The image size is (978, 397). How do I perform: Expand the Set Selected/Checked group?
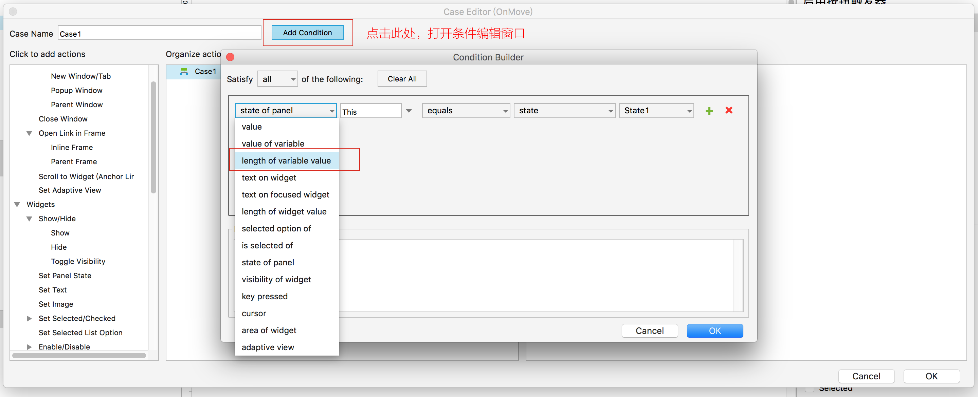29,318
